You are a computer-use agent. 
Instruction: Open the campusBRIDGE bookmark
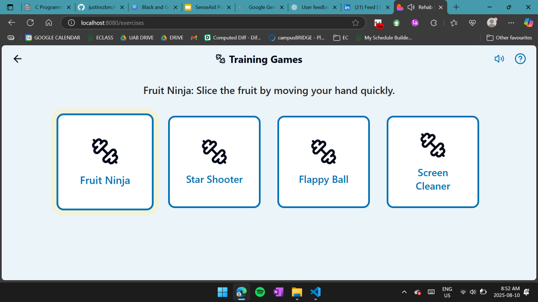pyautogui.click(x=297, y=38)
